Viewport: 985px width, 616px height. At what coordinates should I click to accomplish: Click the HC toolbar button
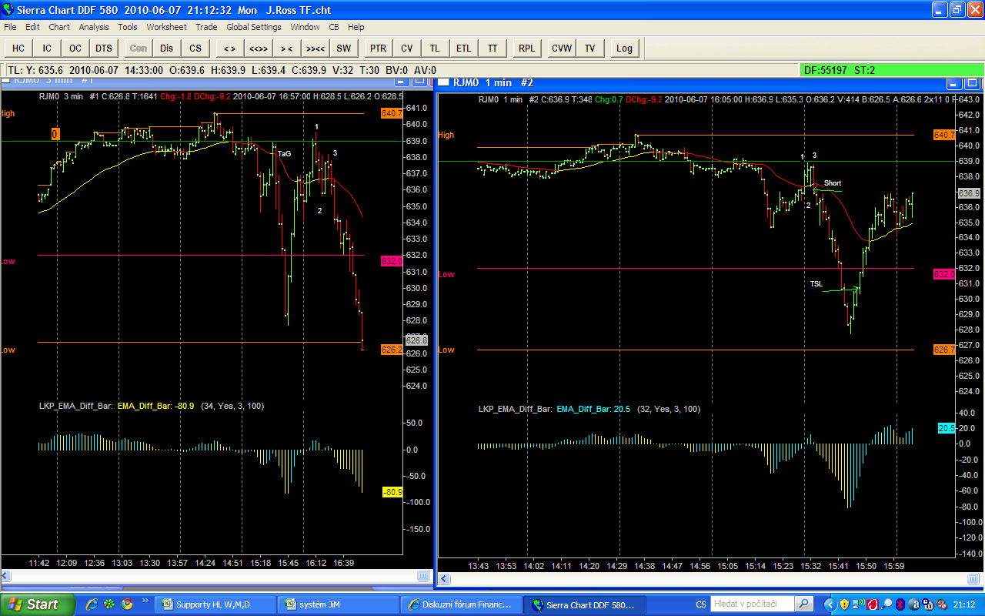pos(18,48)
